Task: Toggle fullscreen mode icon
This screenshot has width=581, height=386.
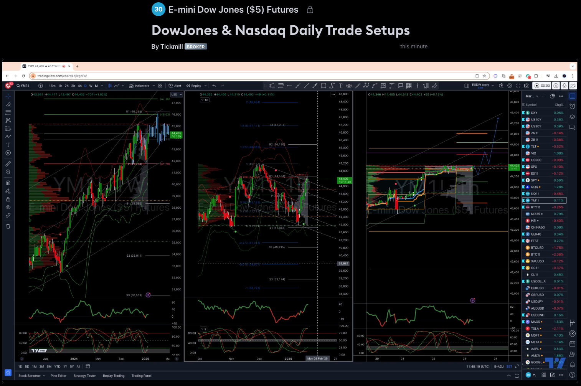Action: click(518, 86)
